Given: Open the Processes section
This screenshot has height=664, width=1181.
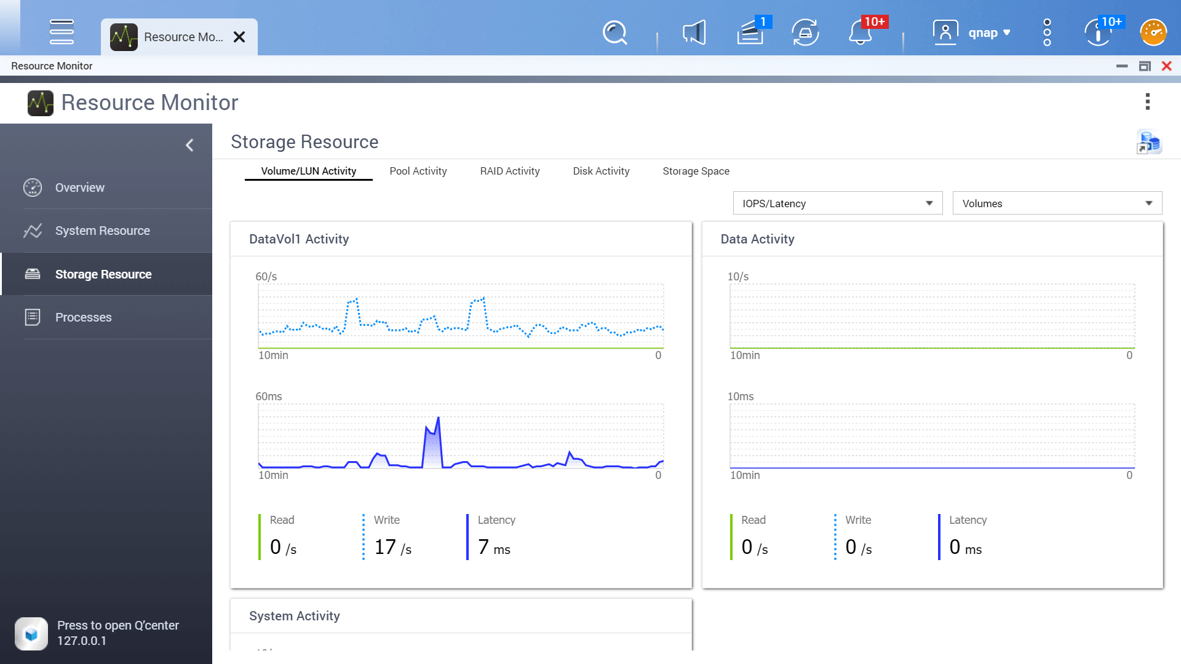Looking at the screenshot, I should [x=83, y=317].
